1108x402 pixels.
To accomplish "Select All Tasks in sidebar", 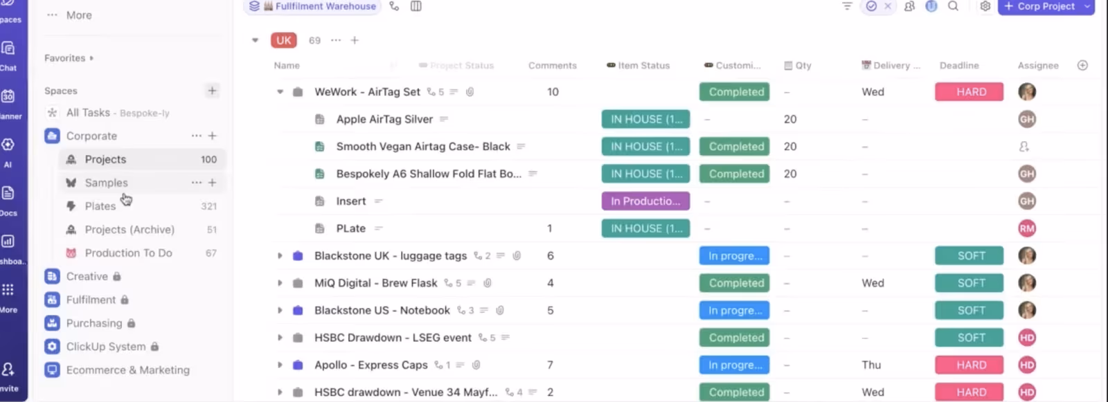I will (x=132, y=113).
